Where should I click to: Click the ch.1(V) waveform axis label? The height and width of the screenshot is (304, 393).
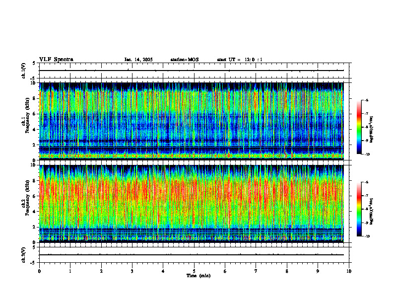(23, 71)
